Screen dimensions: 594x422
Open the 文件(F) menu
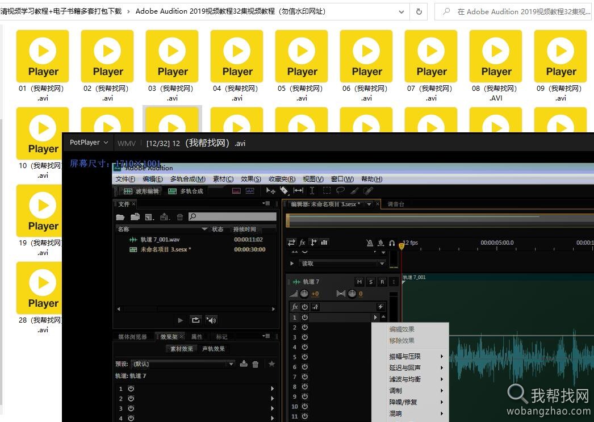[126, 179]
